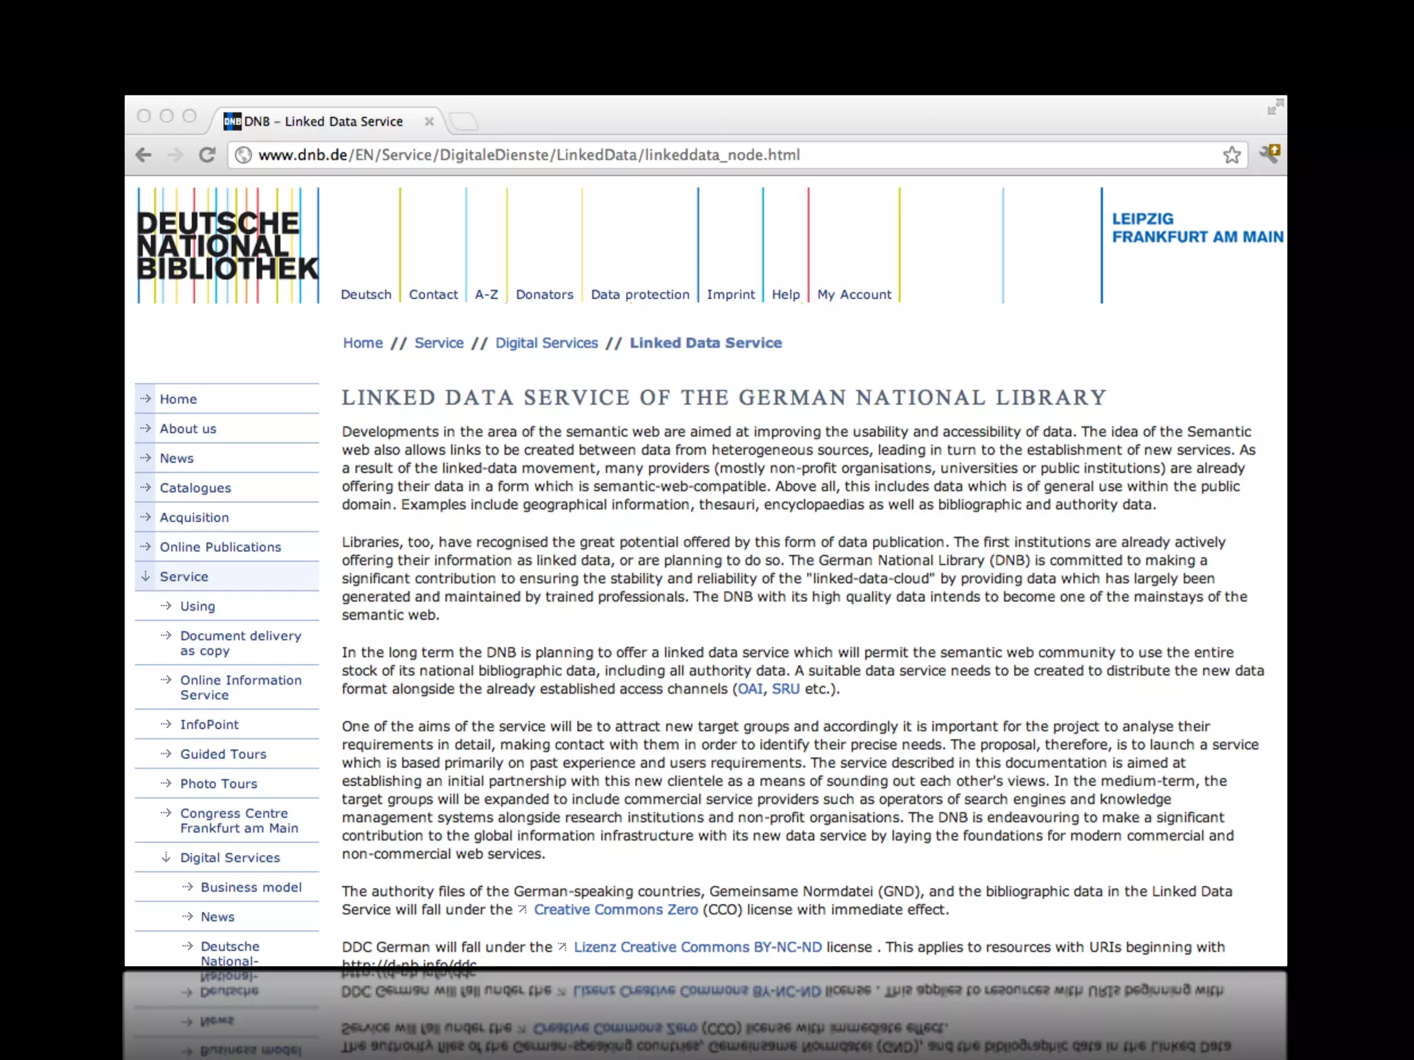Image resolution: width=1414 pixels, height=1060 pixels.
Task: Click the site info globe in address bar
Action: (x=243, y=155)
